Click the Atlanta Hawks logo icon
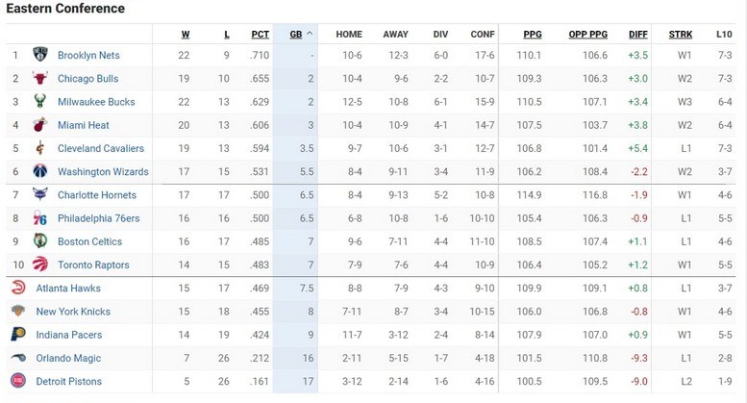747x403 pixels. pyautogui.click(x=17, y=288)
